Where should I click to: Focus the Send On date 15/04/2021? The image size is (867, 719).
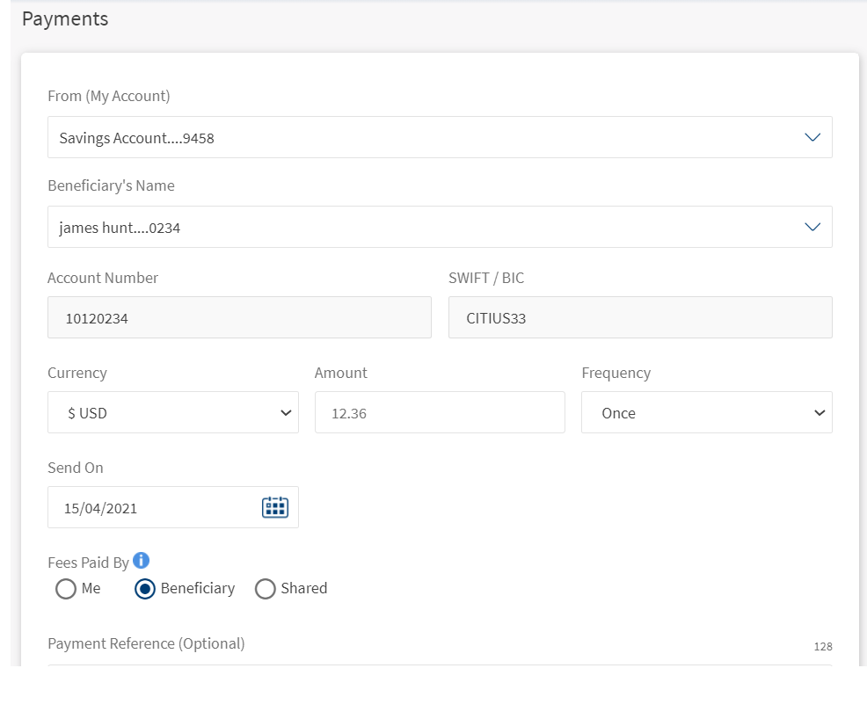[149, 507]
